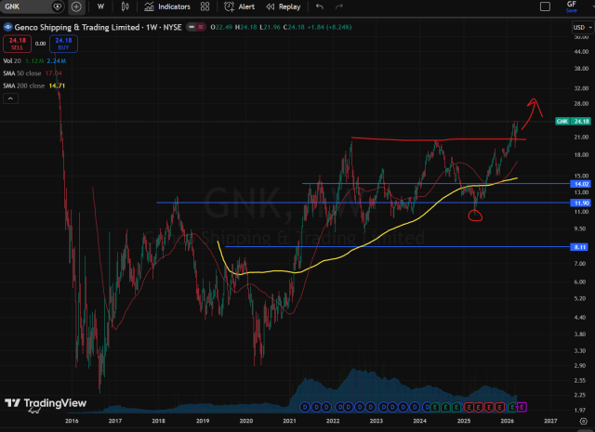Open the W timeframe interval dropdown

(x=100, y=7)
